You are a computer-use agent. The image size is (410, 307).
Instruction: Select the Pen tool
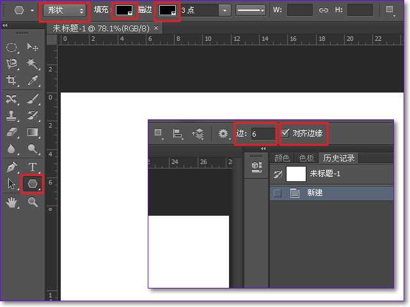pyautogui.click(x=12, y=167)
